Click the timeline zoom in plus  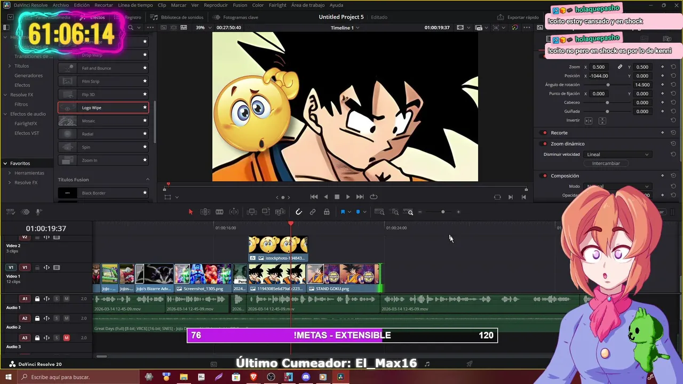(x=458, y=212)
